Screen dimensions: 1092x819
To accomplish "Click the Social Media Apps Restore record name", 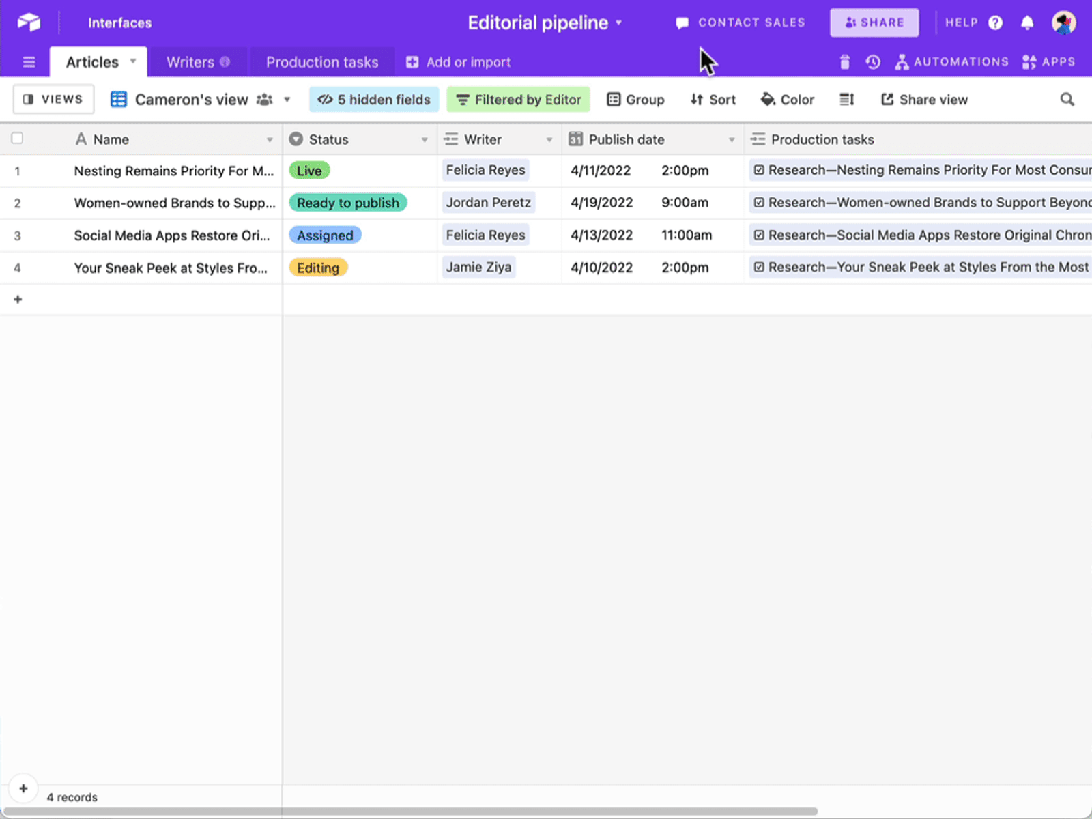I will point(172,235).
